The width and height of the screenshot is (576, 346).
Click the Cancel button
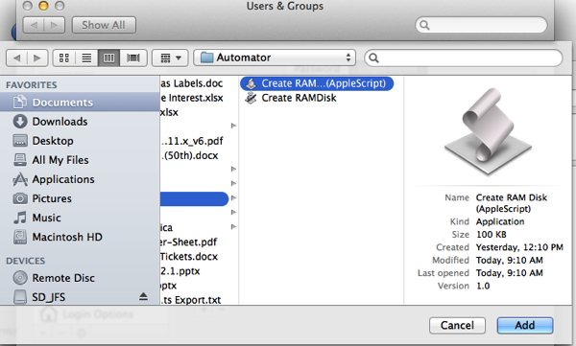(457, 326)
